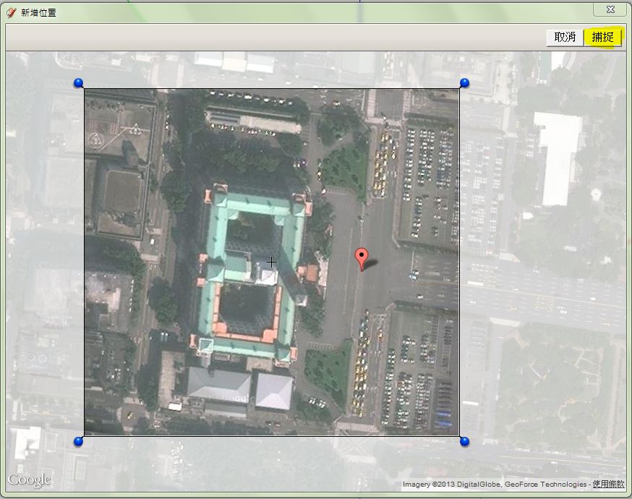Open the 使用條款 terms link

(x=608, y=485)
